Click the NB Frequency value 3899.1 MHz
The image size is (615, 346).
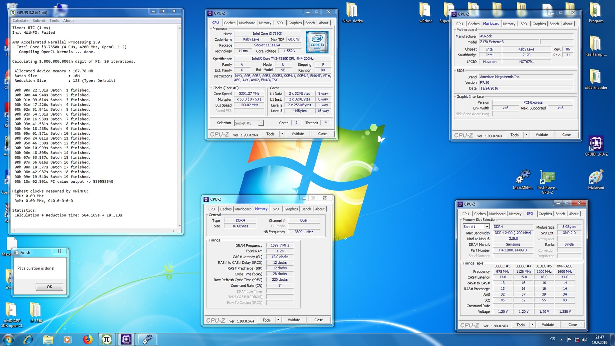[x=304, y=232]
